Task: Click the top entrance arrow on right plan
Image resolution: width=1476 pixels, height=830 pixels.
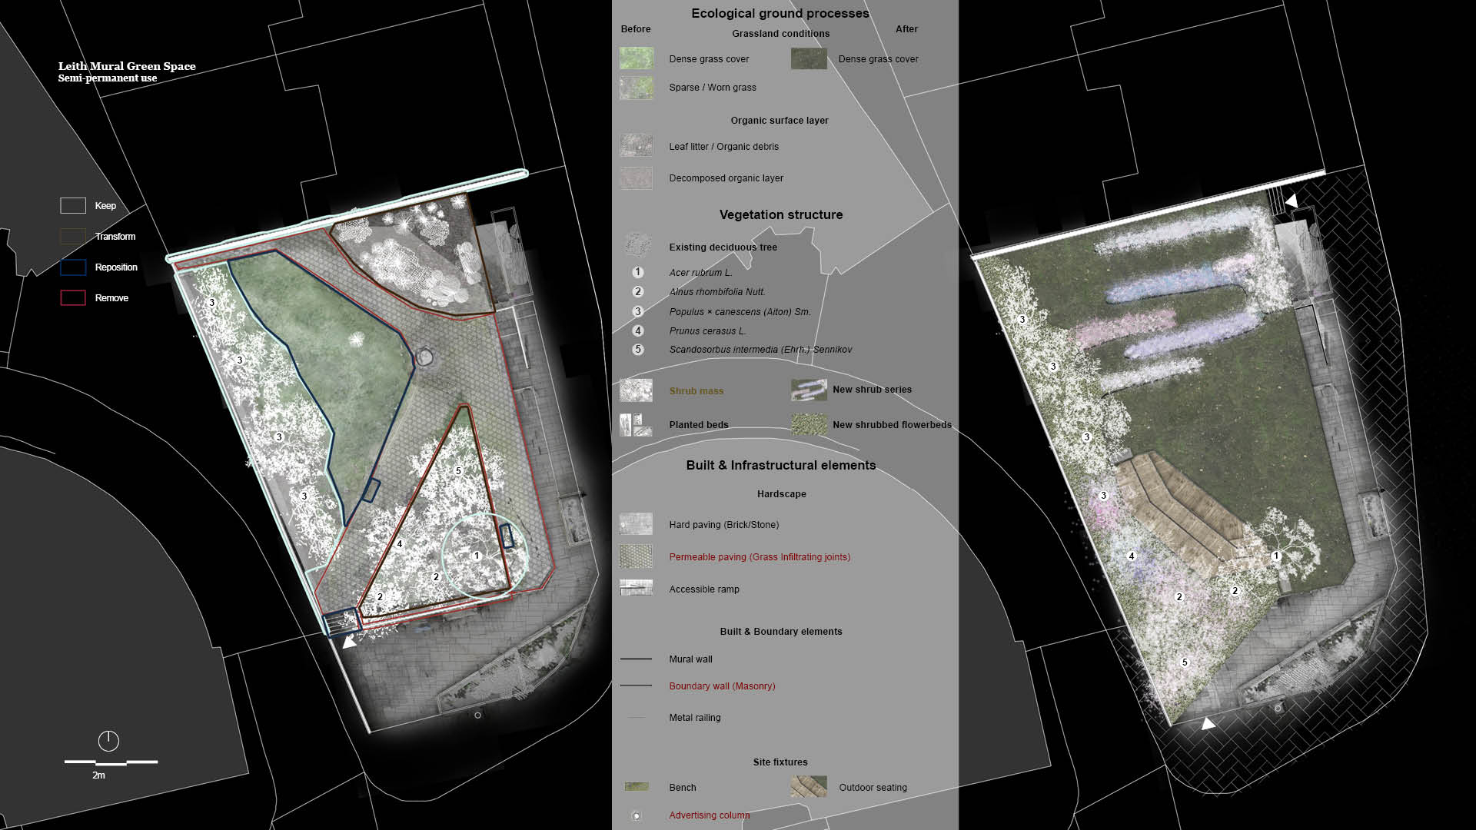Action: [1292, 201]
